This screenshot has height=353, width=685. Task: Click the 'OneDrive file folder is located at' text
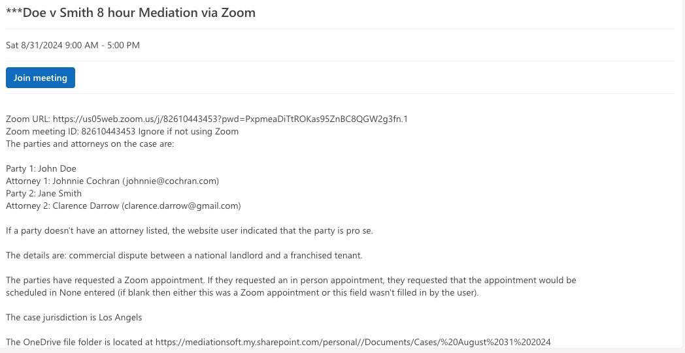click(79, 342)
